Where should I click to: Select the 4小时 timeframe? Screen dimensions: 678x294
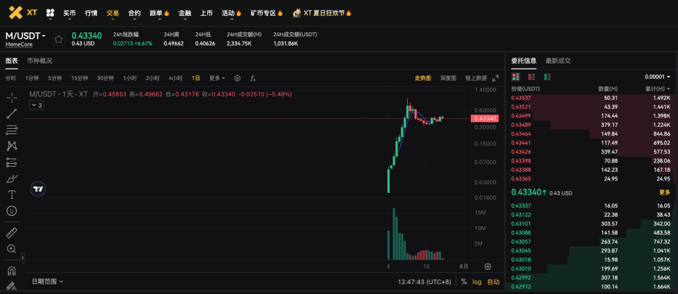175,78
